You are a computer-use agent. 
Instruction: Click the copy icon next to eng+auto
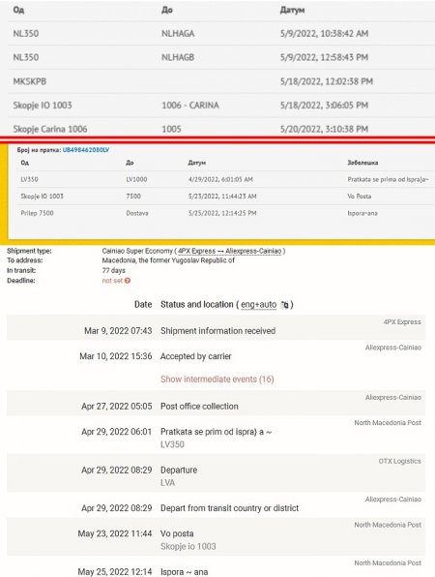284,305
